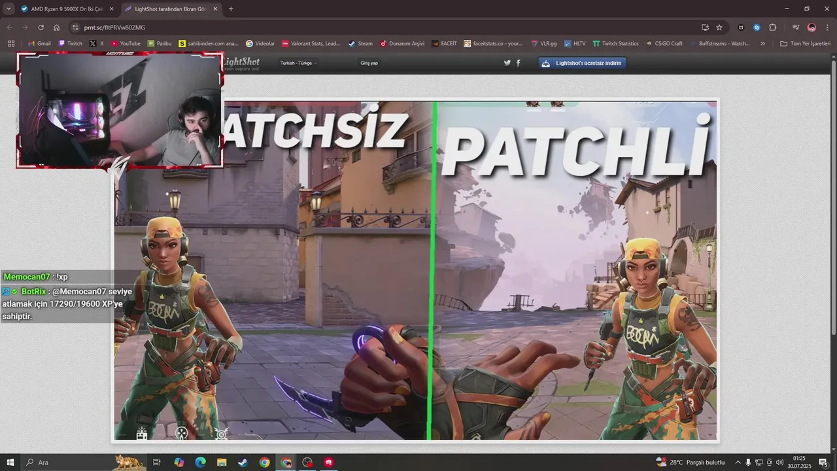Open a new browser tab
The width and height of the screenshot is (837, 471).
coord(231,9)
